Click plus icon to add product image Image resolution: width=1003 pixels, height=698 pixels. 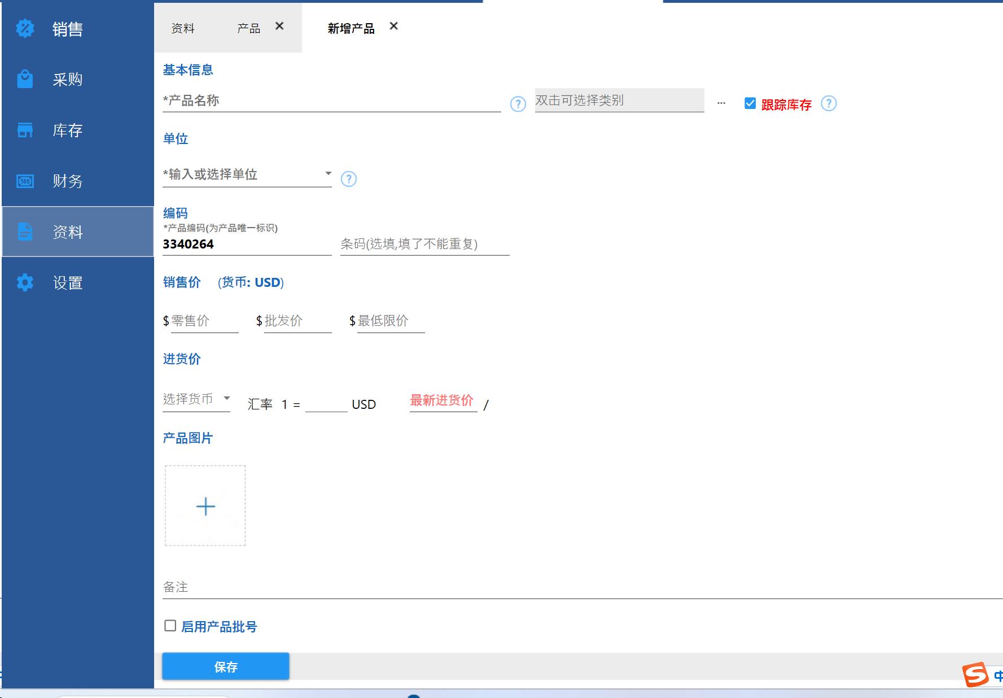[x=205, y=506]
